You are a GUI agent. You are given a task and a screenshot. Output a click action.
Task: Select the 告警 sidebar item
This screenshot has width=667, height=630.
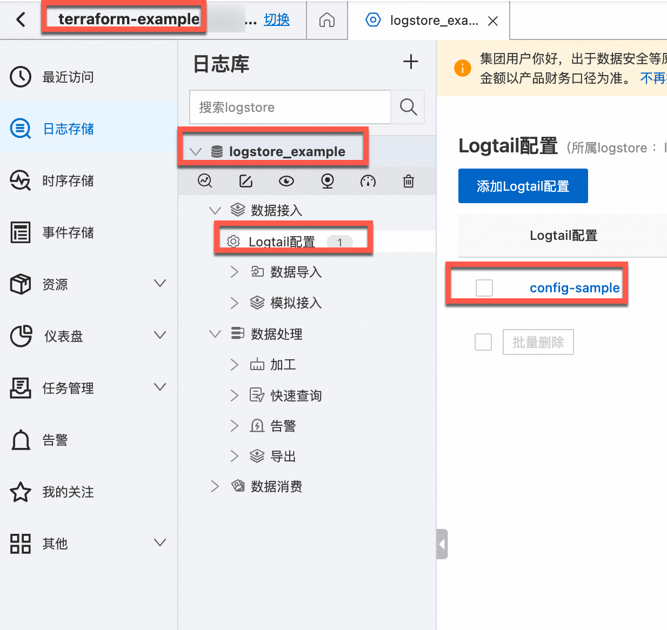[54, 440]
